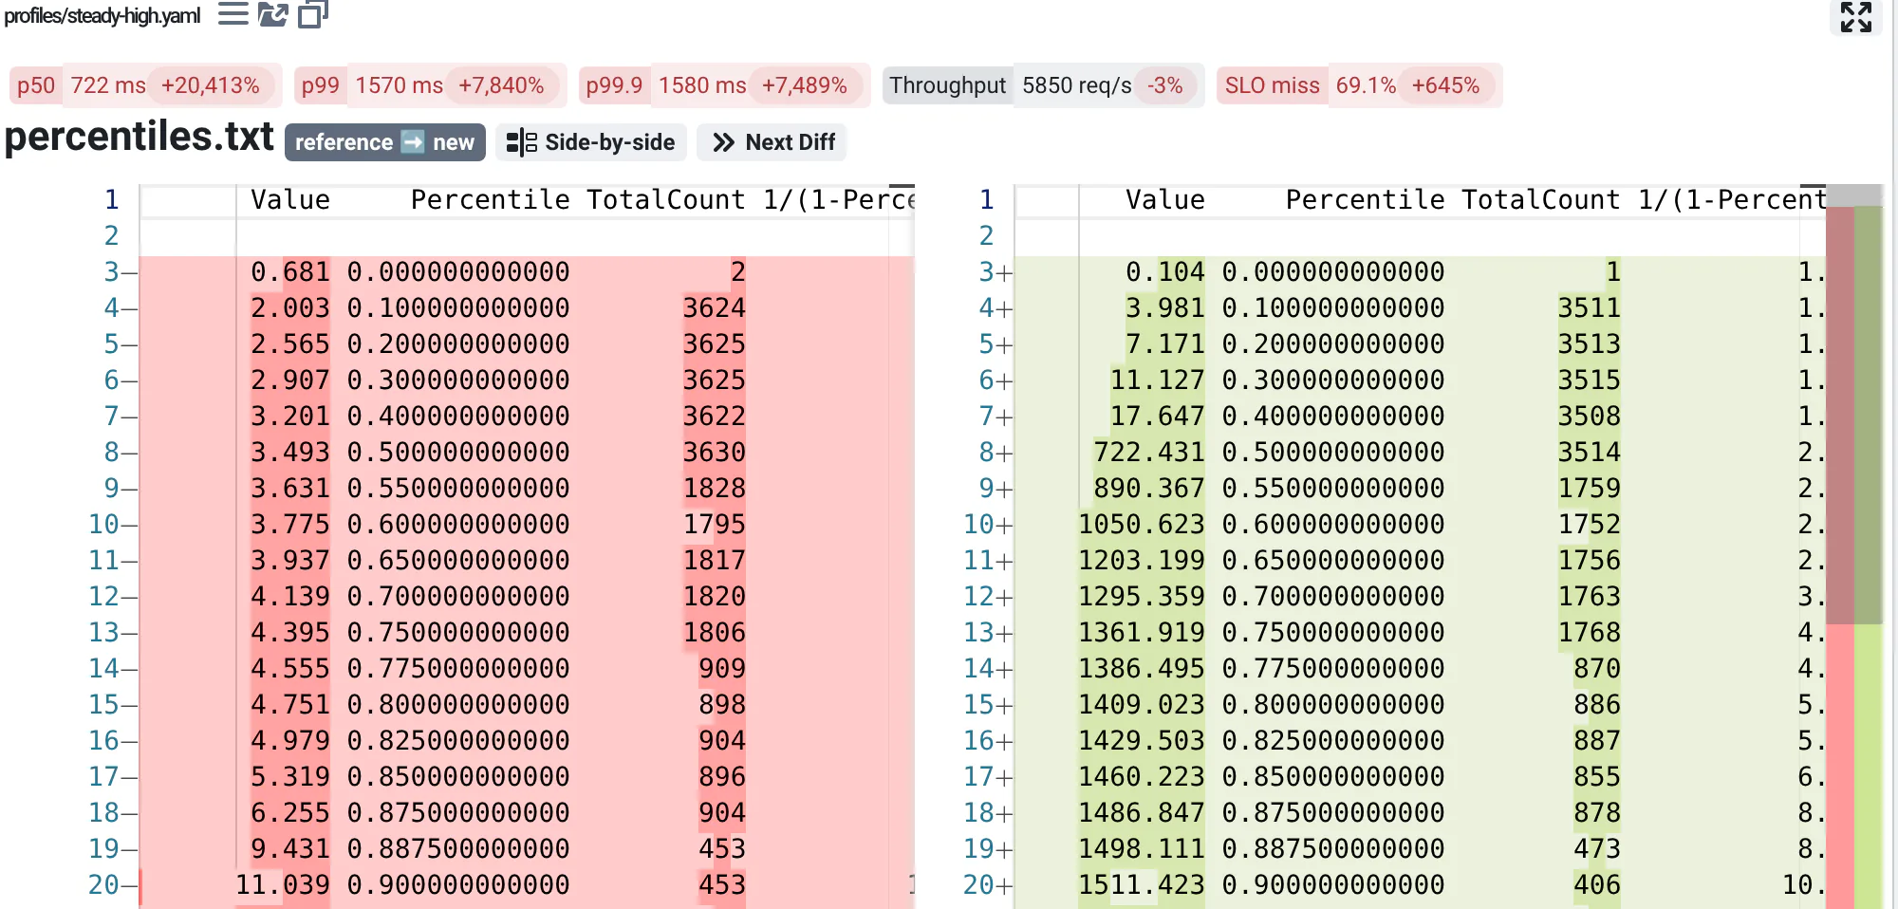
Task: Select value 1511.423 in the right pane
Action: [x=1142, y=885]
